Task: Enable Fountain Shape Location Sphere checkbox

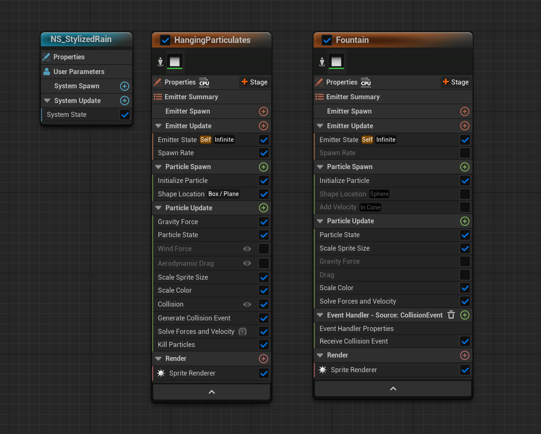Action: coord(465,194)
